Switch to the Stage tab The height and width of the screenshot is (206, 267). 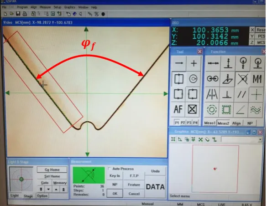tap(28, 196)
